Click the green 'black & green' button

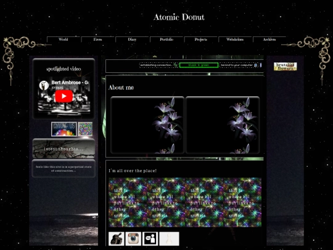pyautogui.click(x=199, y=65)
